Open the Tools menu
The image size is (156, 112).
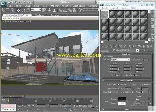click(18, 6)
